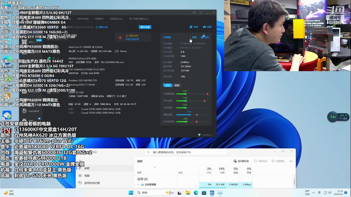
Task: Switch sensor display to 曲线 mode
Action: [x=177, y=85]
